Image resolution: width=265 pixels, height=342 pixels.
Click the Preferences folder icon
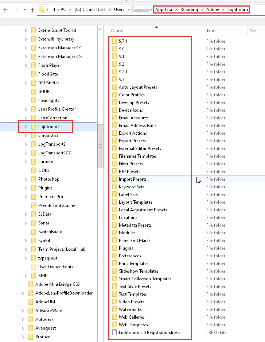(x=114, y=255)
